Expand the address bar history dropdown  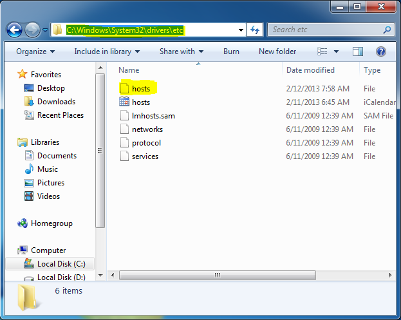241,30
